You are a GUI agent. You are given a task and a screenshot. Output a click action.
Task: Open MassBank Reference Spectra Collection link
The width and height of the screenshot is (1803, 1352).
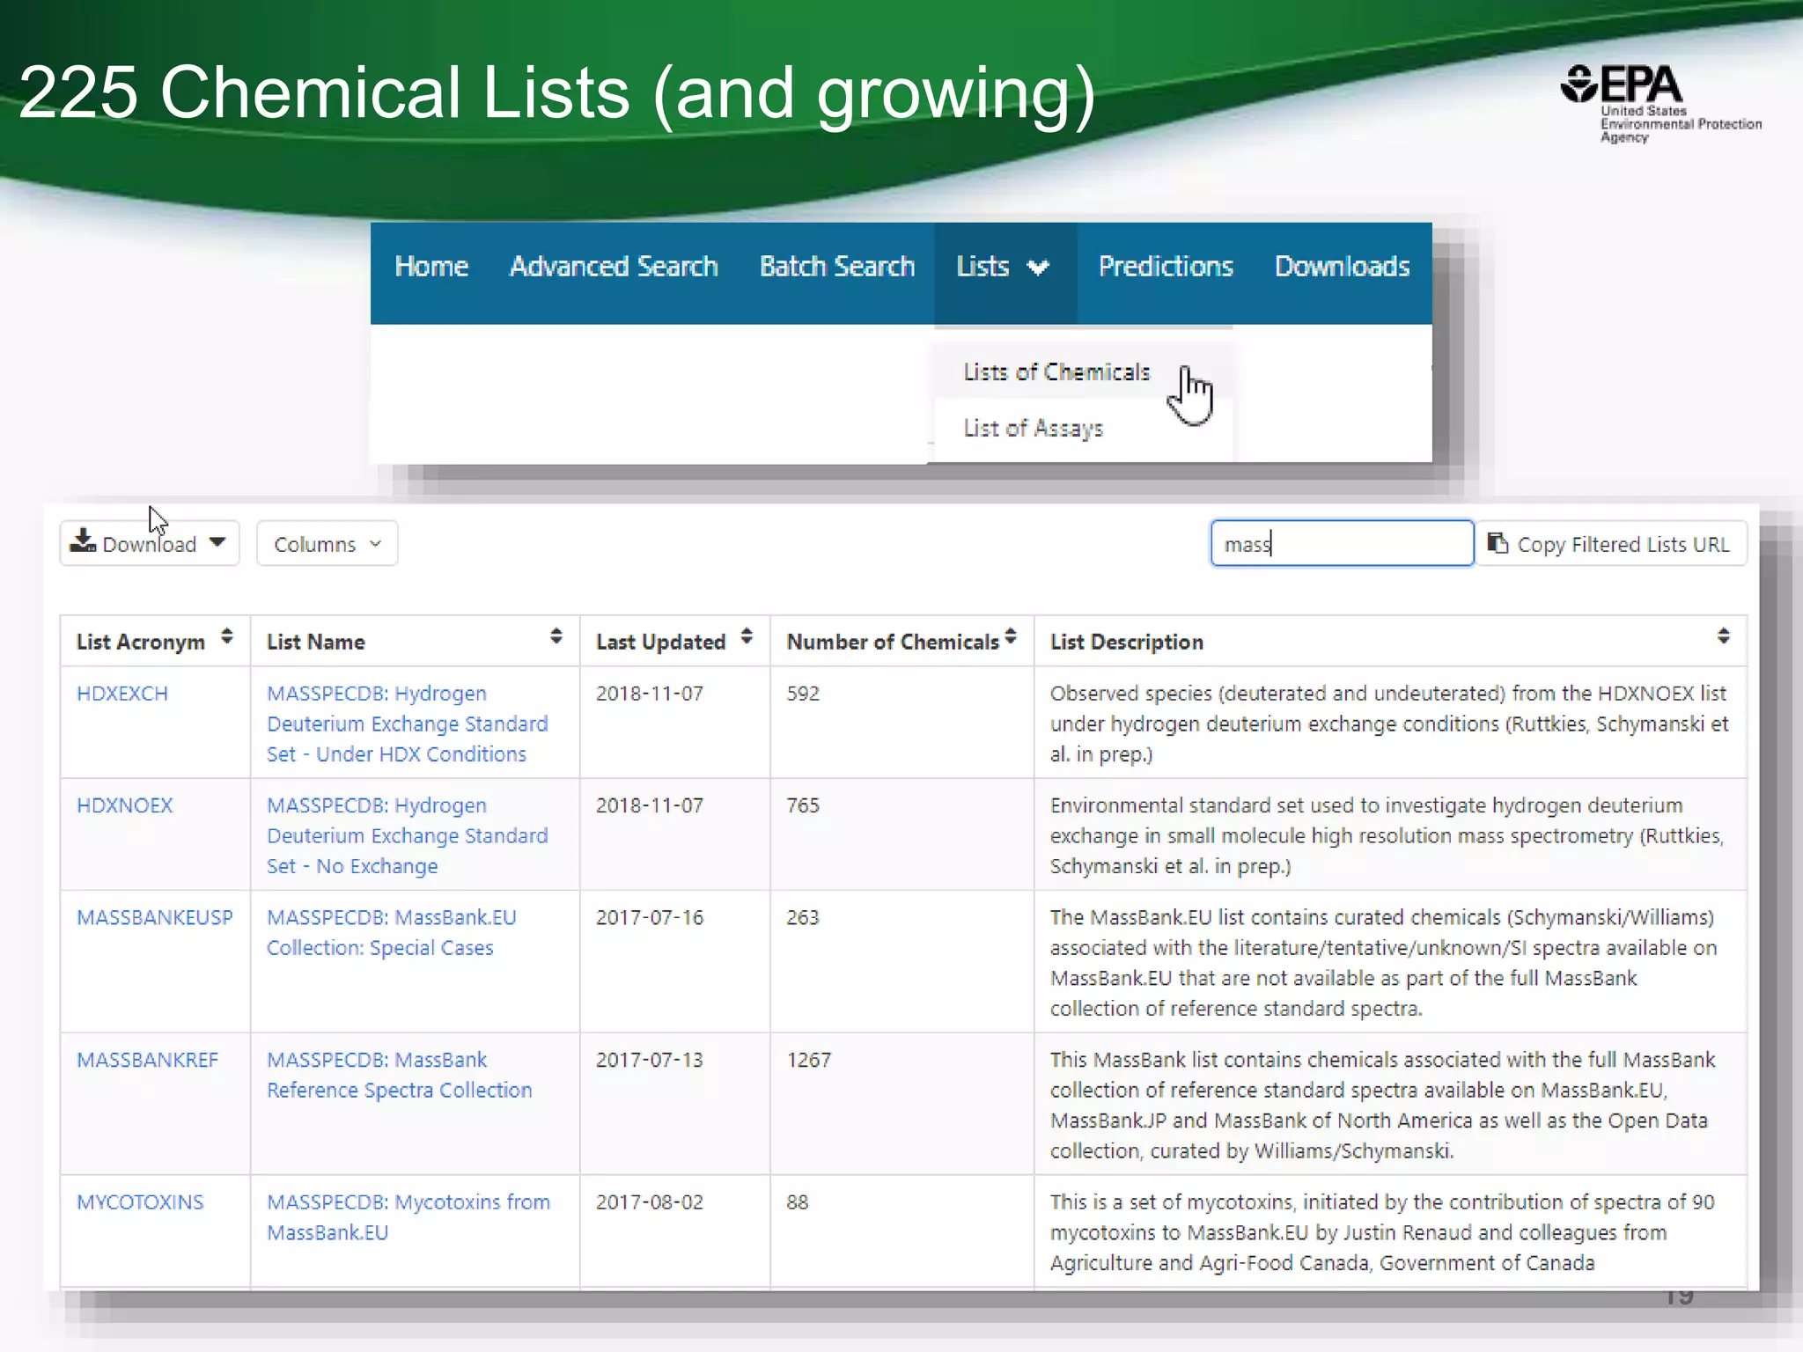click(400, 1075)
